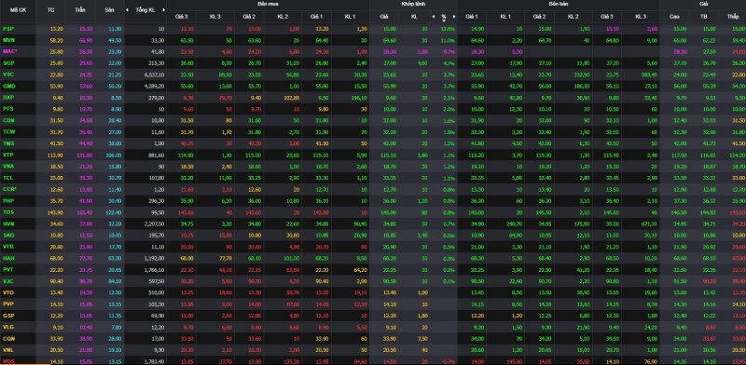The image size is (746, 365).
Task: Click right arrow beside Tổng KL header
Action: [x=164, y=9]
